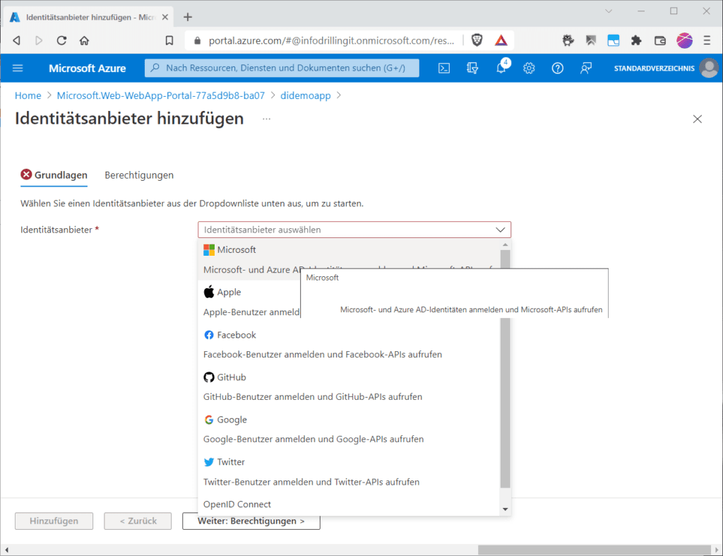Click the dropdown list scroll up arrow
Viewport: 723px width, 556px height.
coord(506,244)
